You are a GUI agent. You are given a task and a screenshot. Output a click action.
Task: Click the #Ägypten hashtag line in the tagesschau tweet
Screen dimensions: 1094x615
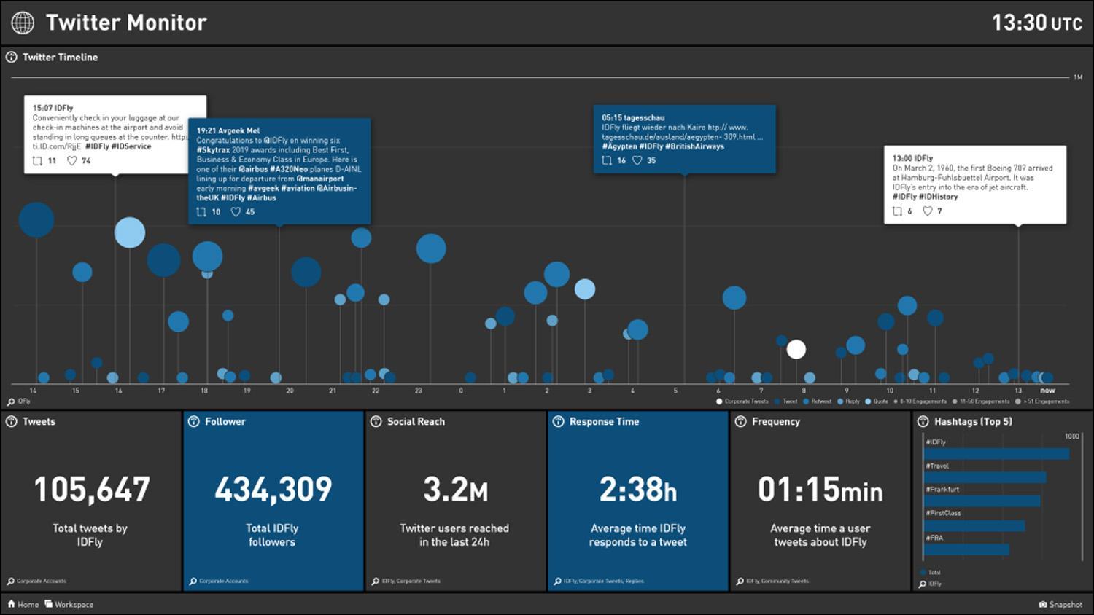pyautogui.click(x=663, y=146)
